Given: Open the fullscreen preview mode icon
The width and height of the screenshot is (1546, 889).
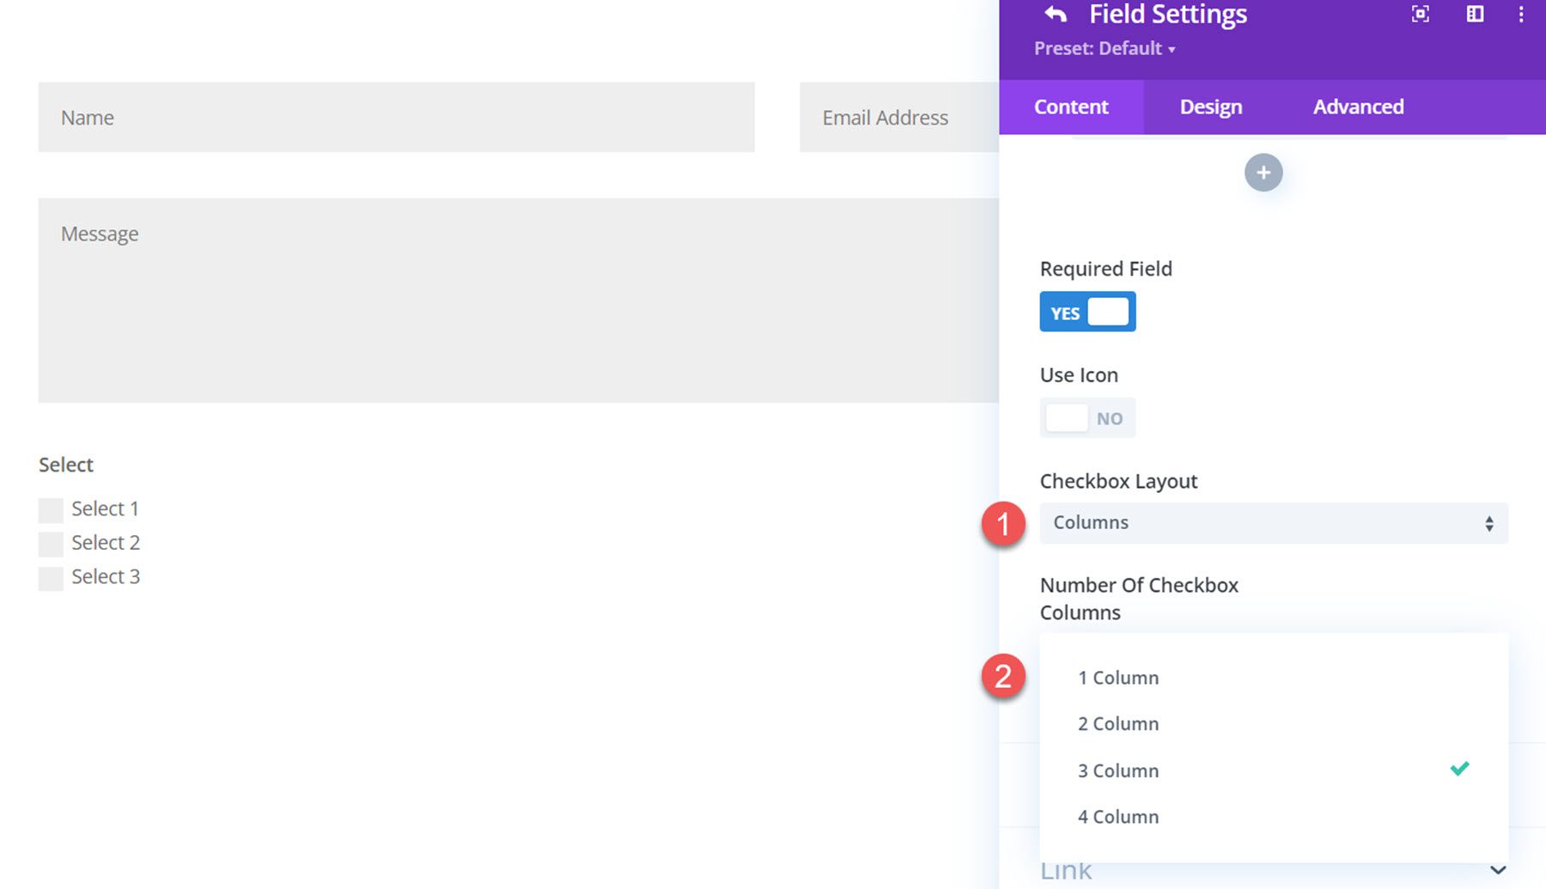Looking at the screenshot, I should click(1421, 14).
